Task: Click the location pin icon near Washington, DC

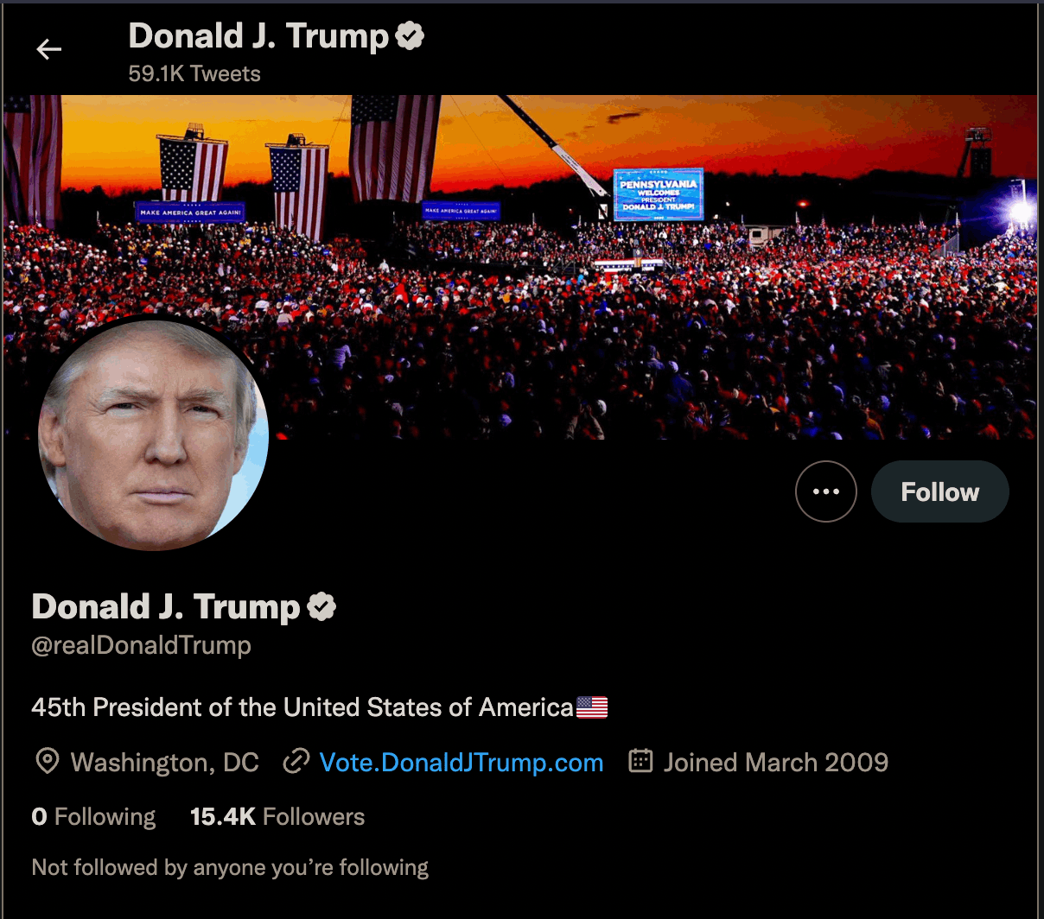Action: pos(47,762)
